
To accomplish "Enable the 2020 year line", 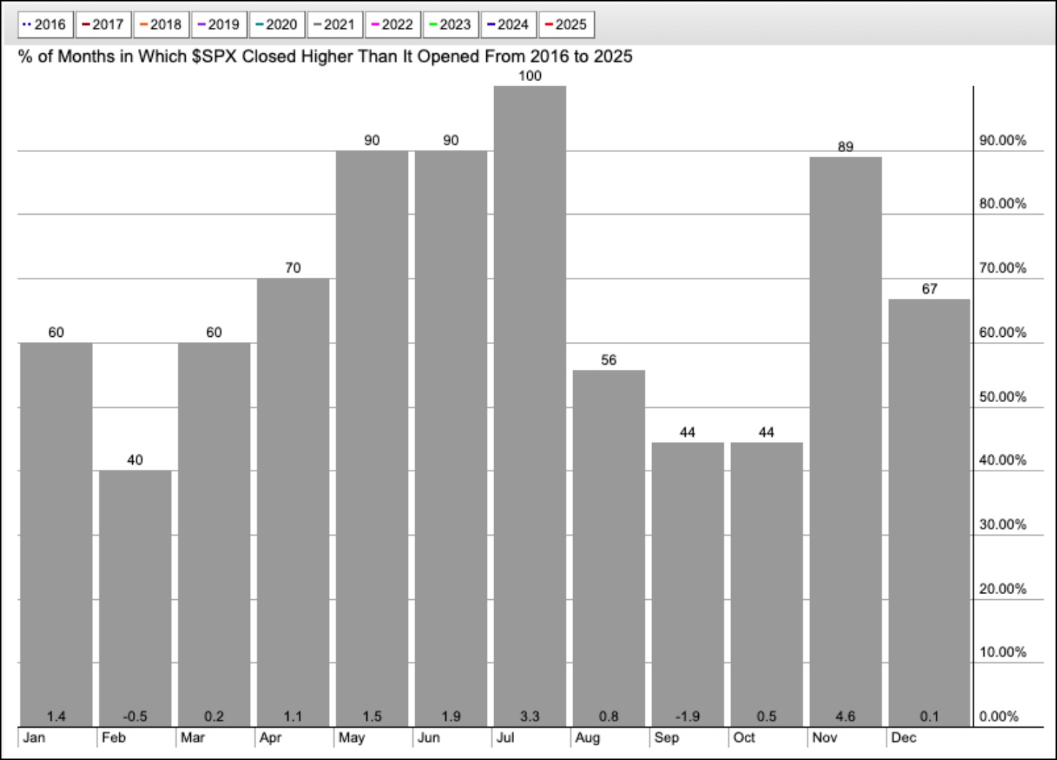I will coord(276,25).
